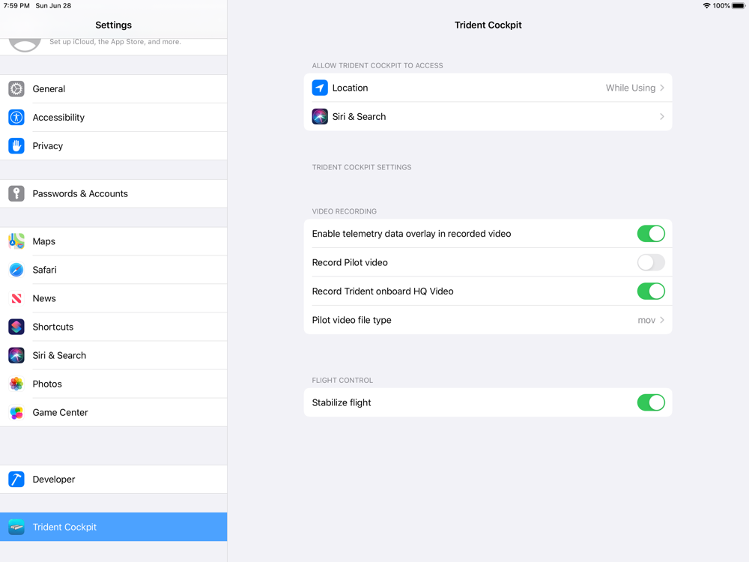This screenshot has width=749, height=562.
Task: Select Passwords & Accounts
Action: (114, 193)
